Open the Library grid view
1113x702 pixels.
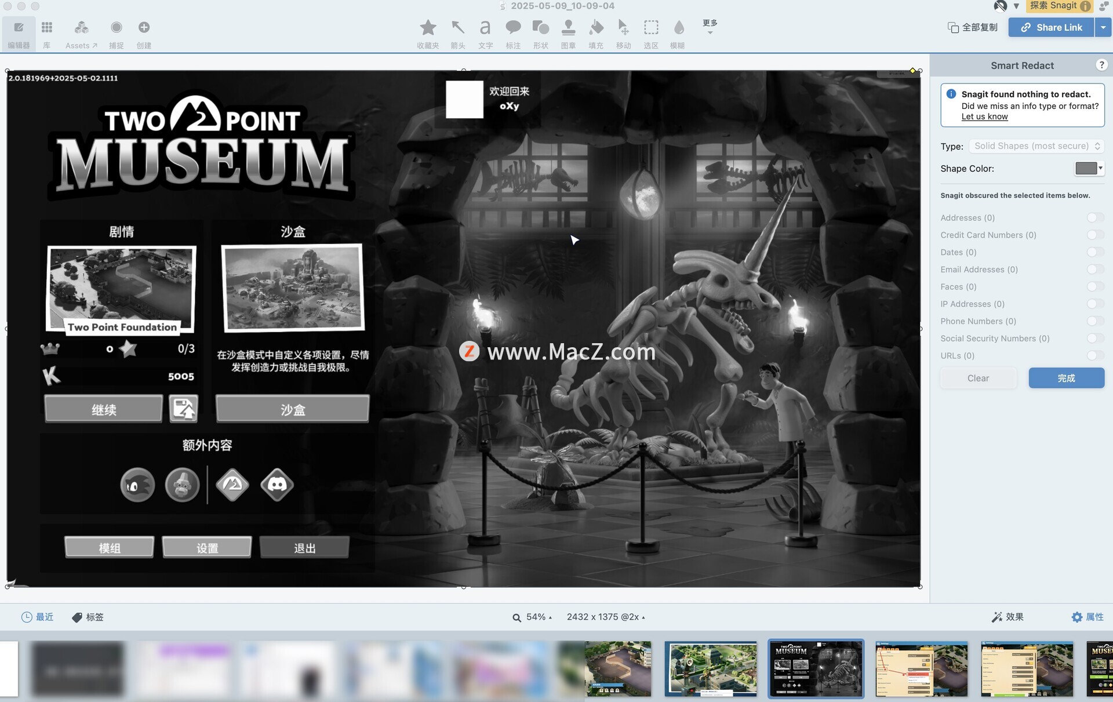point(47,34)
